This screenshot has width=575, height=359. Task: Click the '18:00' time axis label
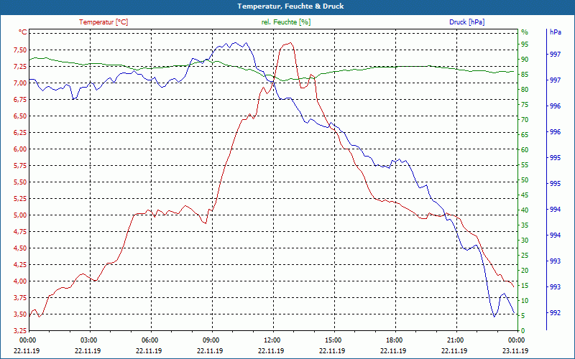(x=394, y=340)
